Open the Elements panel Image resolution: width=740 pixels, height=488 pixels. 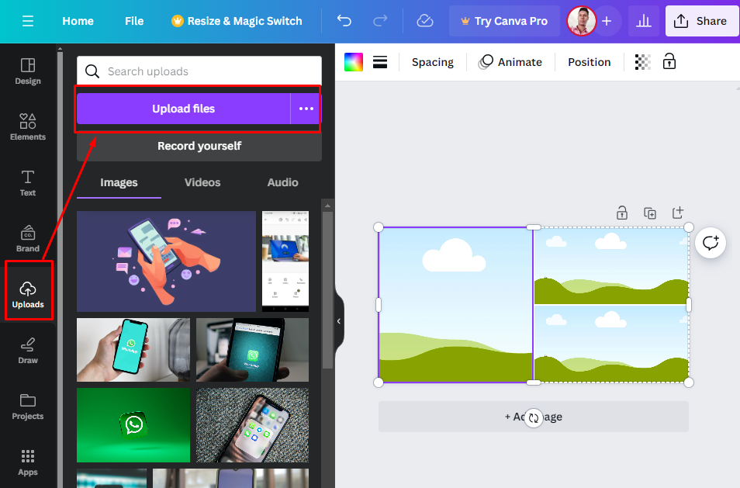(x=28, y=127)
